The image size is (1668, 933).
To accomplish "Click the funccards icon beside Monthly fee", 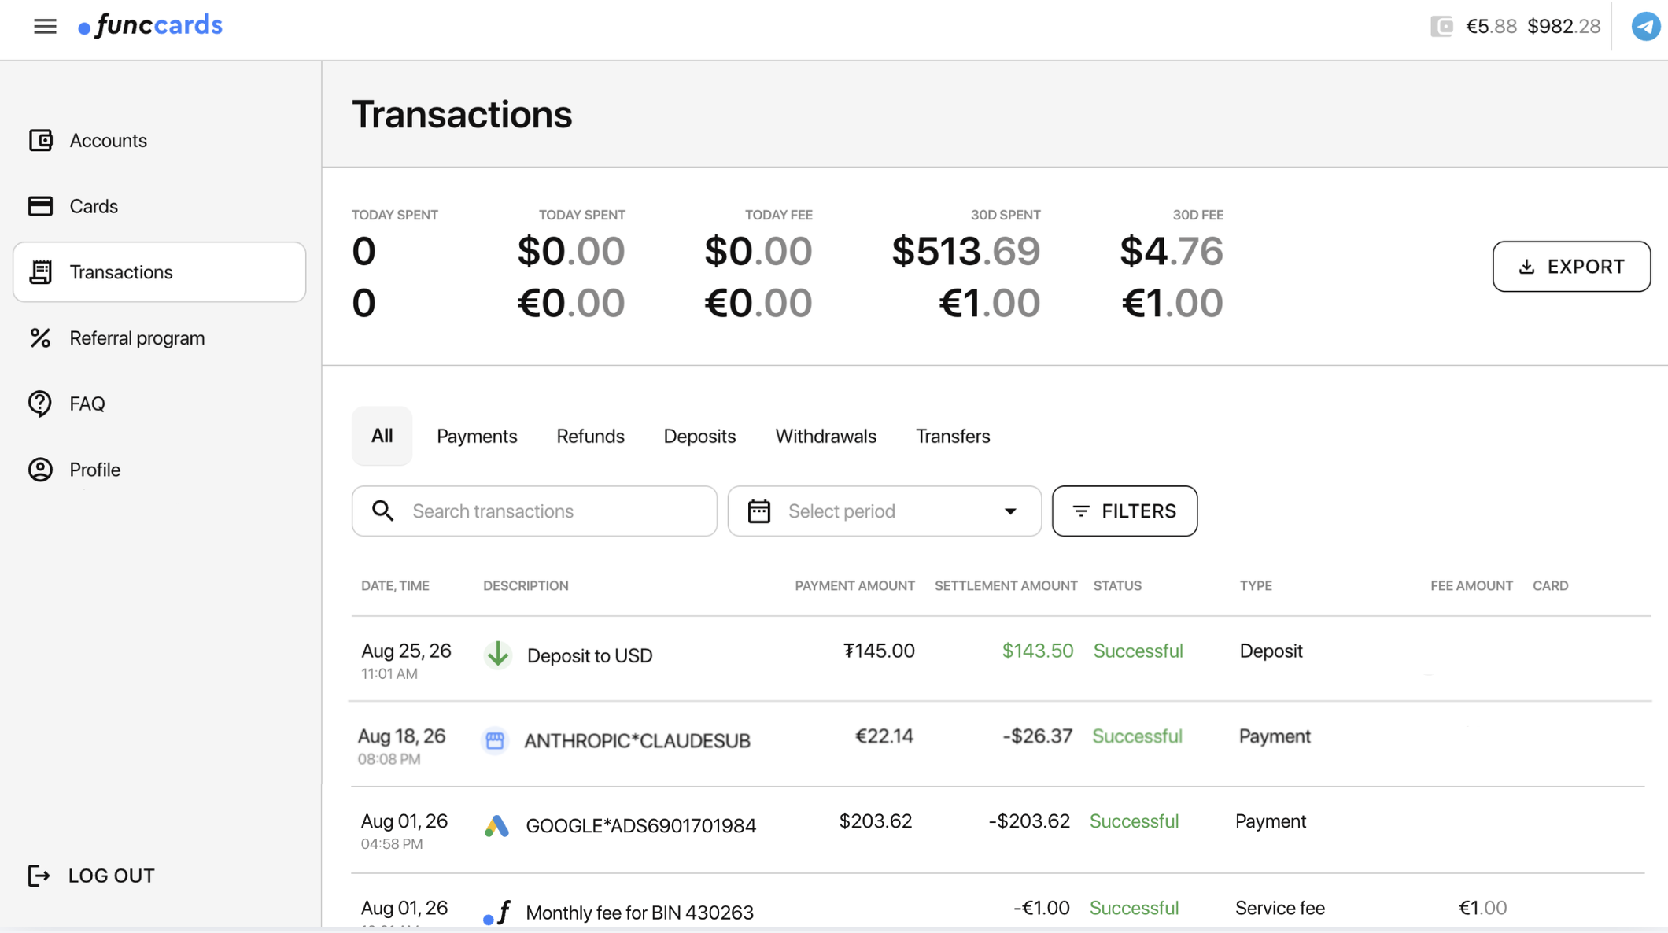I will tap(497, 913).
